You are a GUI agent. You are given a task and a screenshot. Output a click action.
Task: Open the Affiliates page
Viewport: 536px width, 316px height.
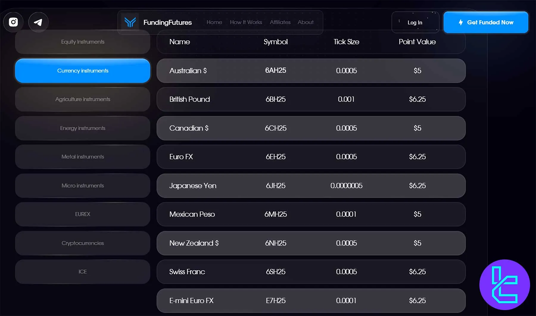(280, 22)
